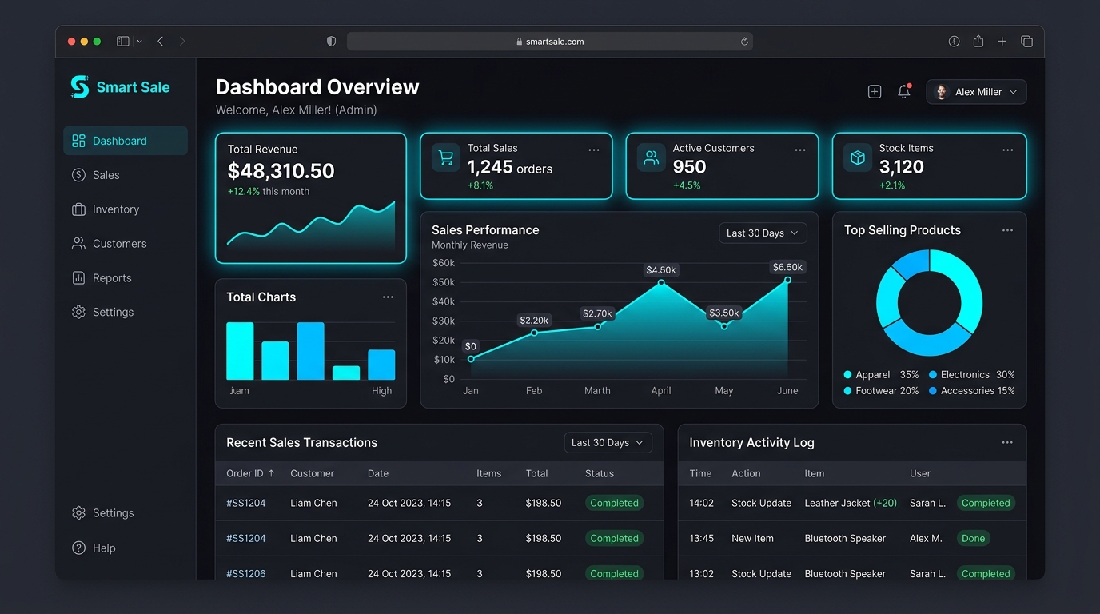Sort by the Order ID arrow

tap(271, 473)
